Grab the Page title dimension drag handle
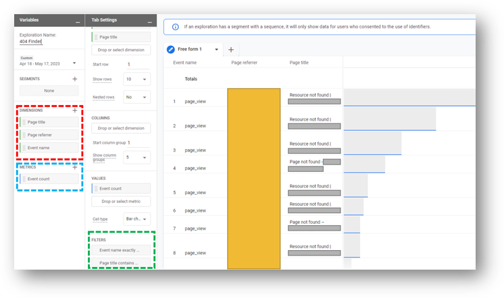This screenshot has height=298, width=504. (x=24, y=122)
